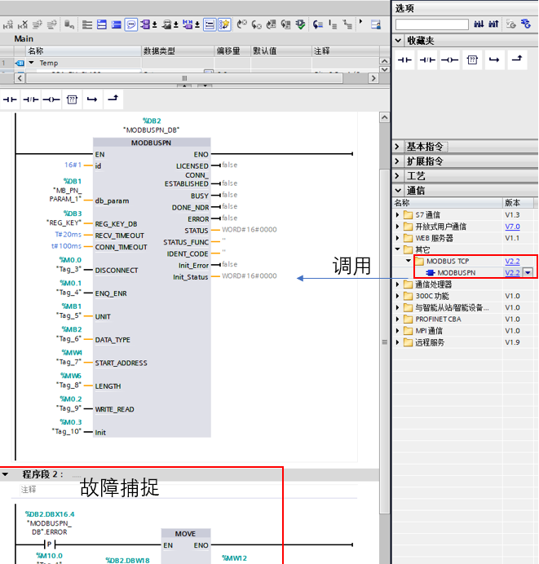Collapse the 收藏夹 section
Image resolution: width=539 pixels, height=564 pixels.
(x=398, y=41)
